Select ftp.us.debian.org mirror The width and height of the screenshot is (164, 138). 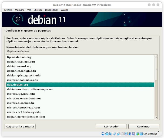(x=80, y=57)
